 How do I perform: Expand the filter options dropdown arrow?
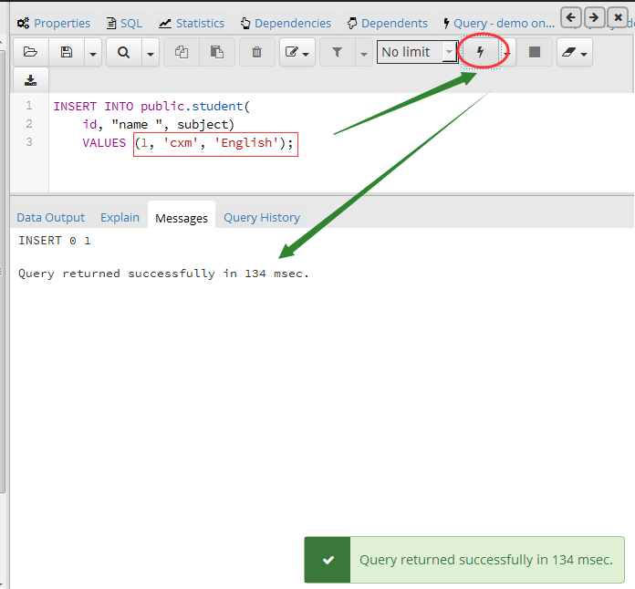[364, 52]
